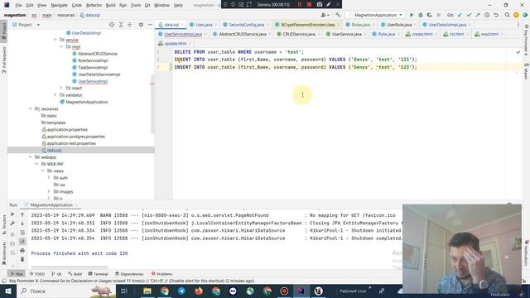Image resolution: width=530 pixels, height=298 pixels.
Task: Select application.properties in project tree
Action: (x=67, y=129)
